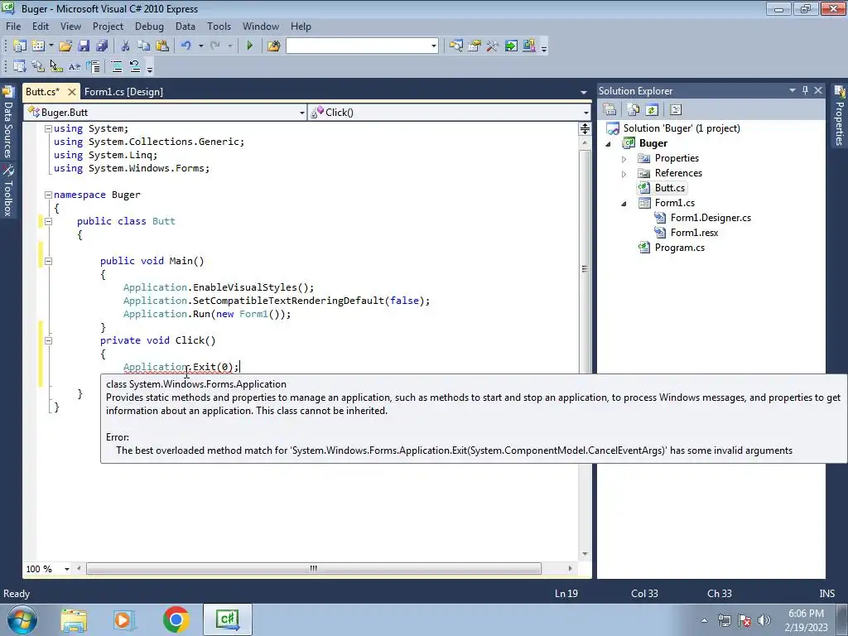Toggle Show All Files in Solution Explorer
The height and width of the screenshot is (636, 848).
[633, 110]
